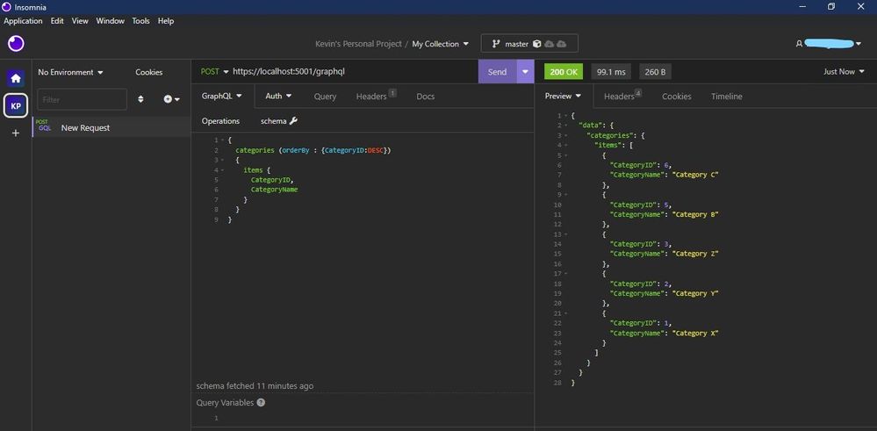Expand the No Environment dropdown
This screenshot has width=877, height=431.
[71, 72]
